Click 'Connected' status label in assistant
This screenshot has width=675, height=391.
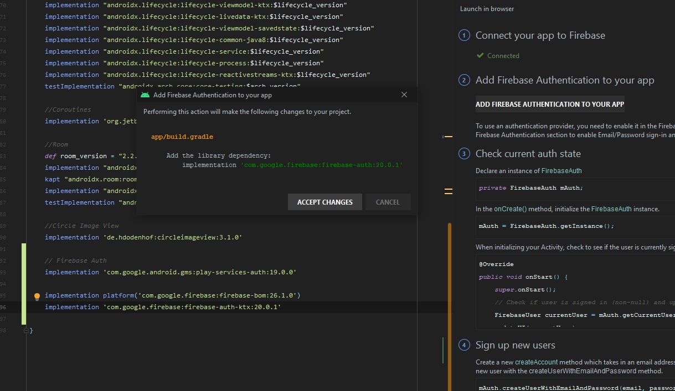pyautogui.click(x=503, y=56)
